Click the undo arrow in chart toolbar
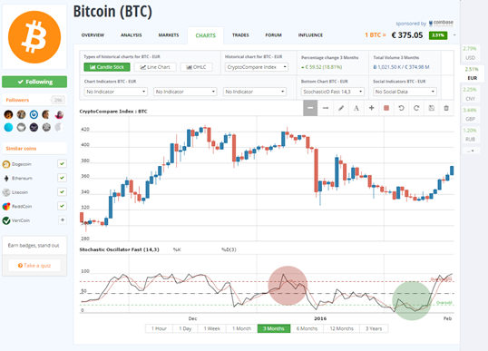This screenshot has width=488, height=351. (x=401, y=108)
